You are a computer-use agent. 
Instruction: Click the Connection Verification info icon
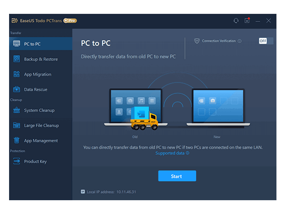240,41
